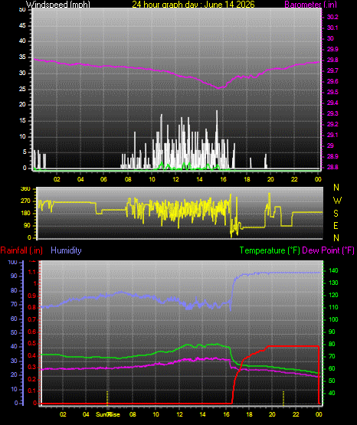Click the "W" compass direction label
Screen dimensions: 357x425
coord(337,201)
